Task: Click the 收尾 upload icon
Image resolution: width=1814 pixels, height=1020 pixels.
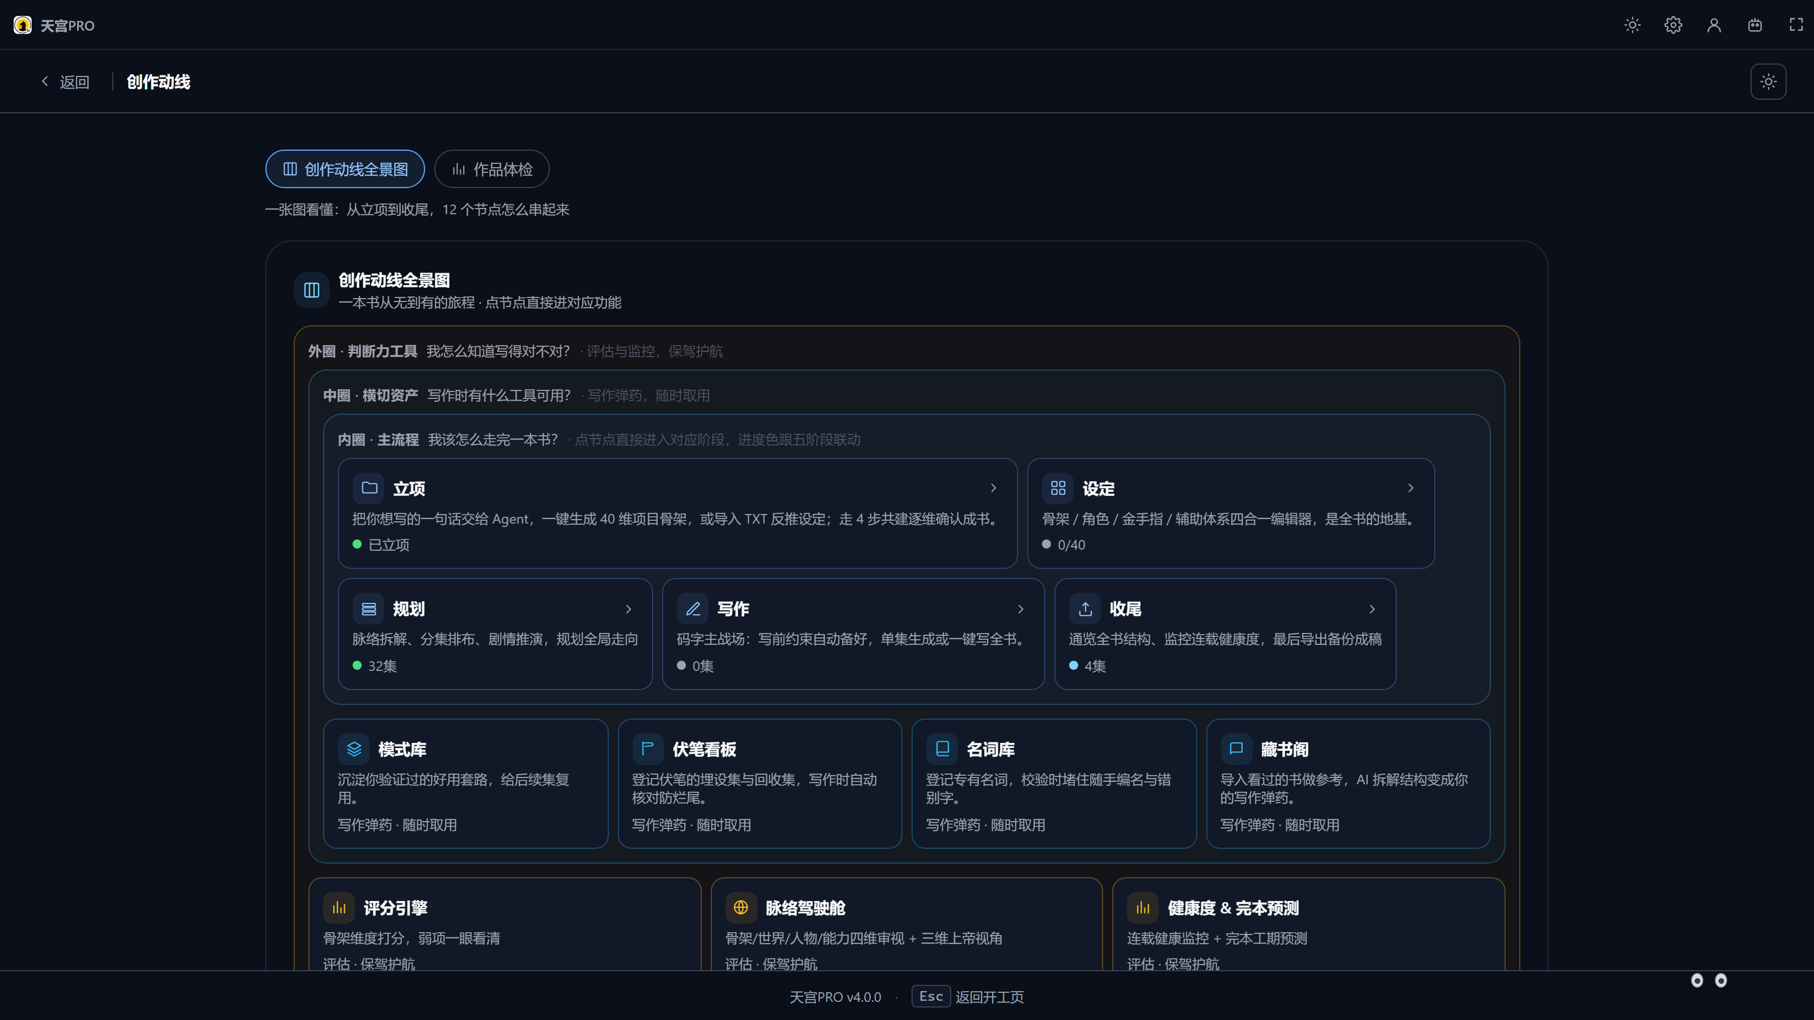Action: point(1085,609)
